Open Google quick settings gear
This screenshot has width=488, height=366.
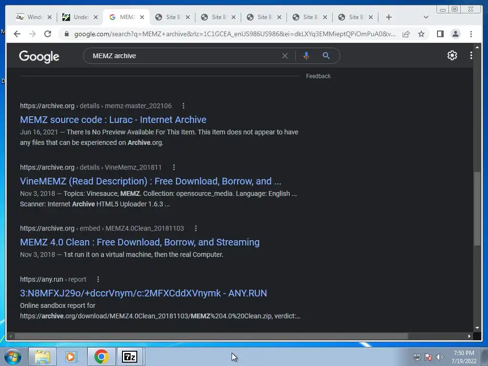point(452,55)
